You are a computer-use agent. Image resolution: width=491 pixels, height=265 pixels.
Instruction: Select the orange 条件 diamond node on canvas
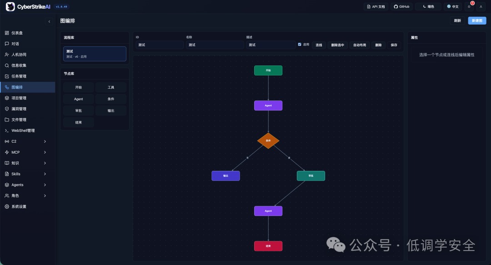click(x=268, y=140)
